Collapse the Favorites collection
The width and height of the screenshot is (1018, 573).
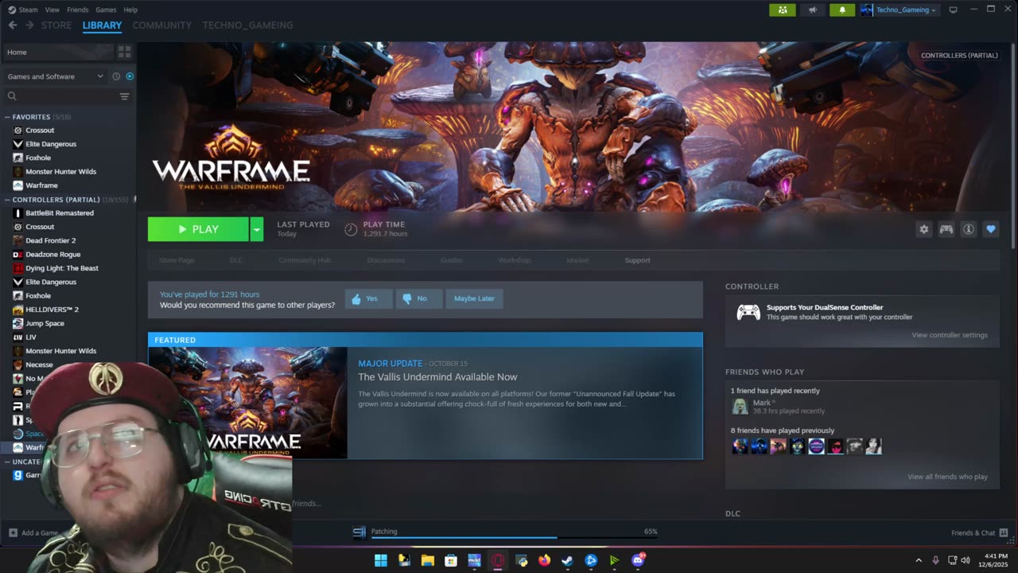(x=8, y=117)
